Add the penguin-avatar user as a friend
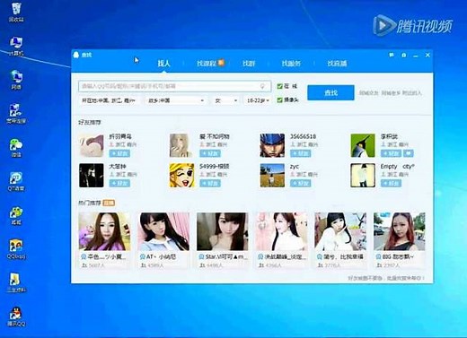The width and height of the screenshot is (467, 338). point(391,153)
